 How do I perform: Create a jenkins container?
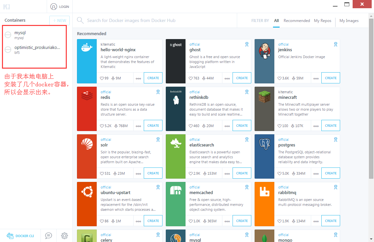pos(331,78)
